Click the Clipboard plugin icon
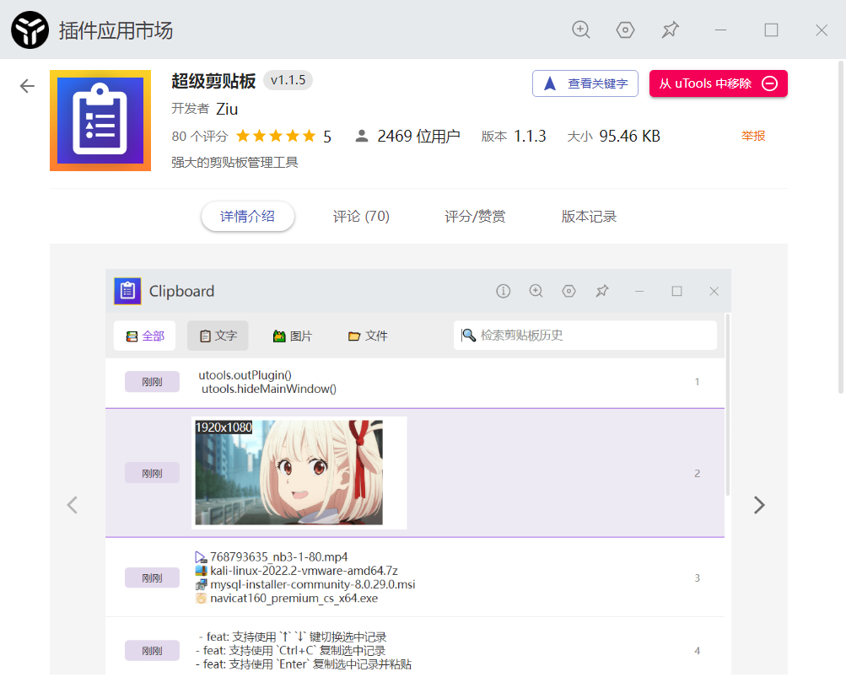The height and width of the screenshot is (677, 846). tap(100, 121)
